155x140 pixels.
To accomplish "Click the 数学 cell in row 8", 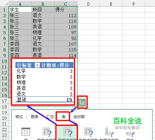I will click(x=43, y=50).
